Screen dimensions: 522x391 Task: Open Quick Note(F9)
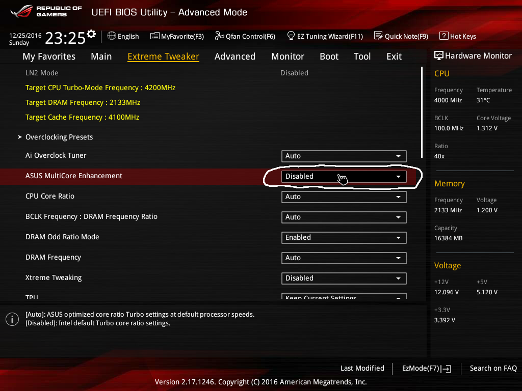(x=401, y=36)
